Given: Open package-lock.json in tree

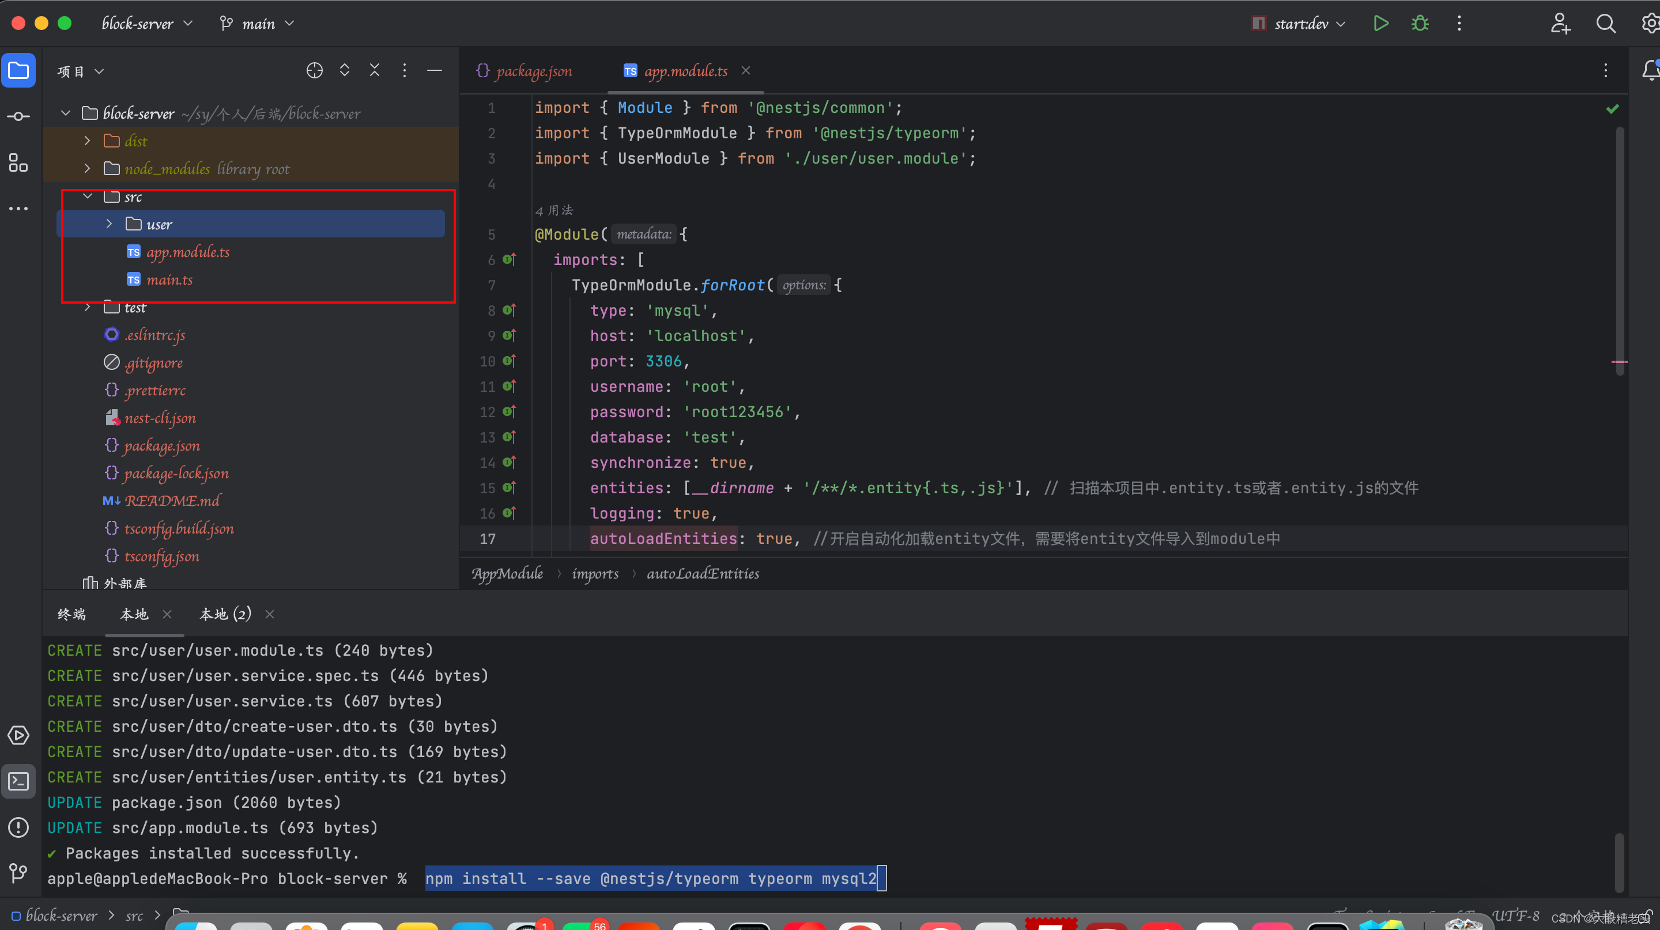Looking at the screenshot, I should tap(176, 474).
